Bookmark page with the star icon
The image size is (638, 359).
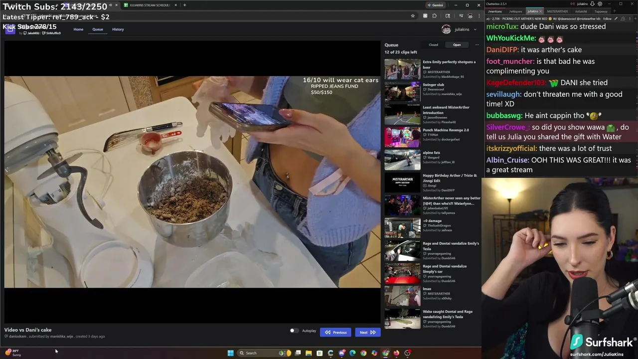coord(413,16)
